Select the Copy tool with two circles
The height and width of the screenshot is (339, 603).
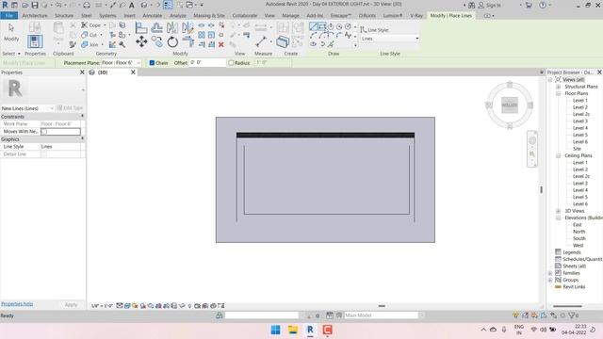(x=156, y=40)
